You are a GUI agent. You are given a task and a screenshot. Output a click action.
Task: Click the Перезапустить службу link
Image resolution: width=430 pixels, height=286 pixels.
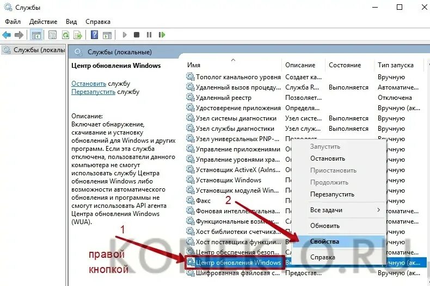coord(93,92)
